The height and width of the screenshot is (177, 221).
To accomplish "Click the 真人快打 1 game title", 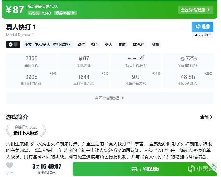I will tap(21, 27).
